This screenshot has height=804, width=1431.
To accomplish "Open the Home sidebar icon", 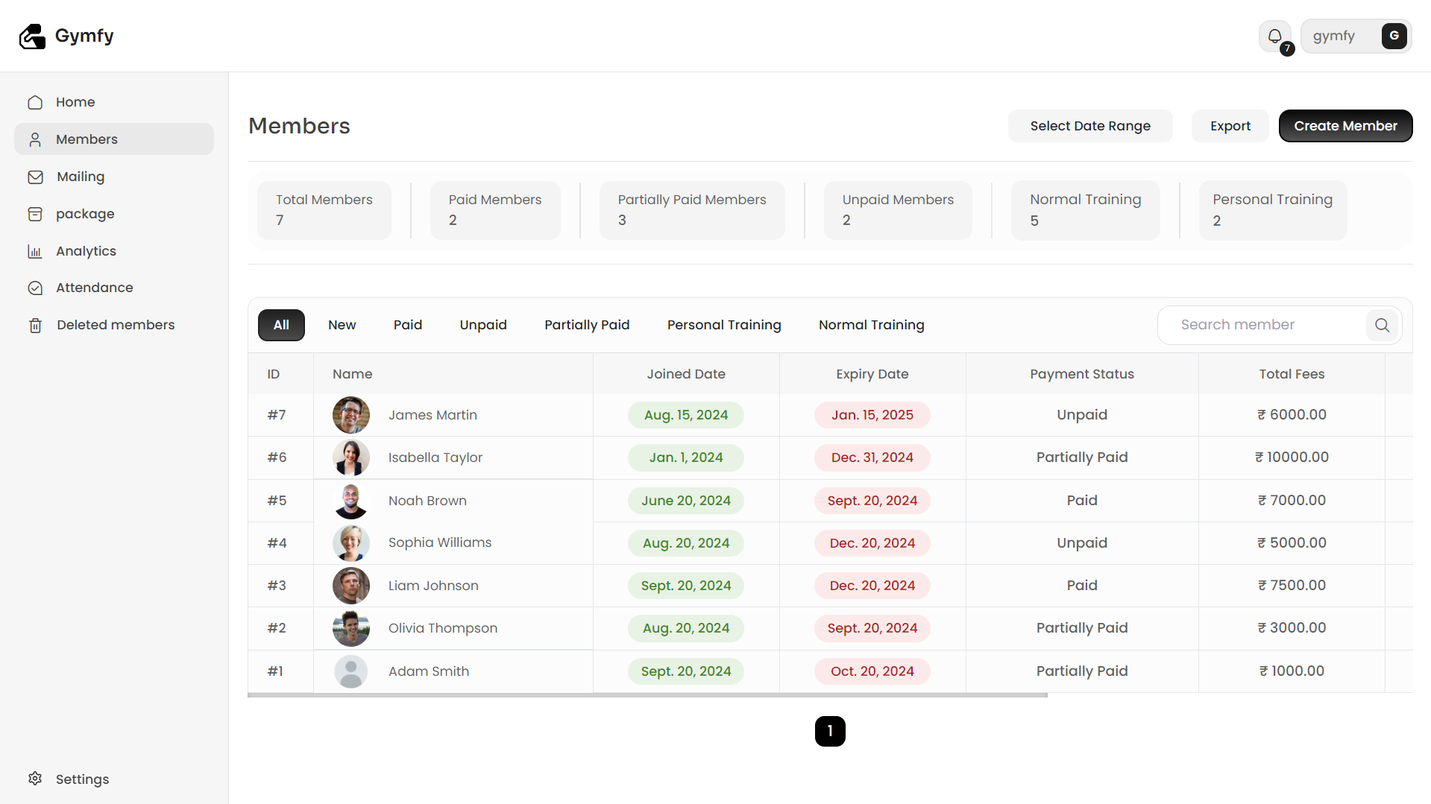I will point(35,102).
